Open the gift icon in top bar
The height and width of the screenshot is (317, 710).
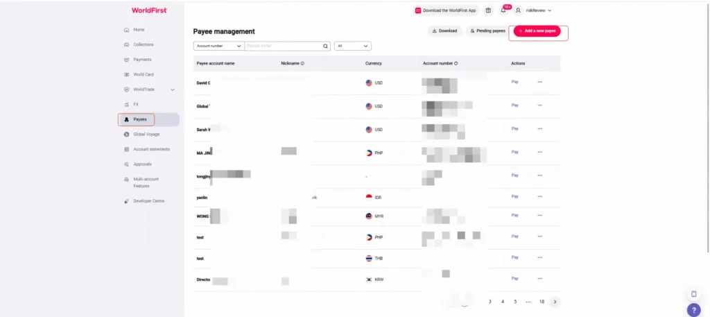point(488,10)
